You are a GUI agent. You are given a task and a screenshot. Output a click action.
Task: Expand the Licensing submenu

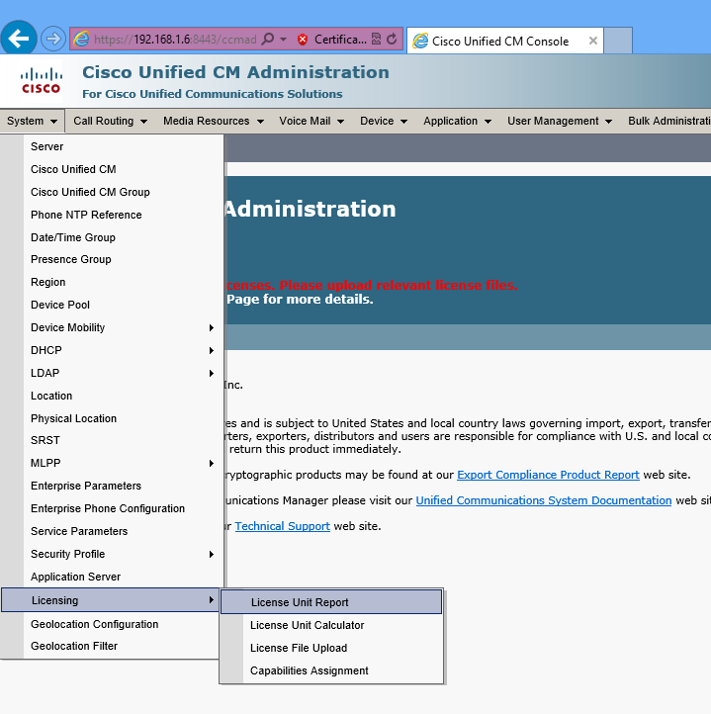(110, 600)
